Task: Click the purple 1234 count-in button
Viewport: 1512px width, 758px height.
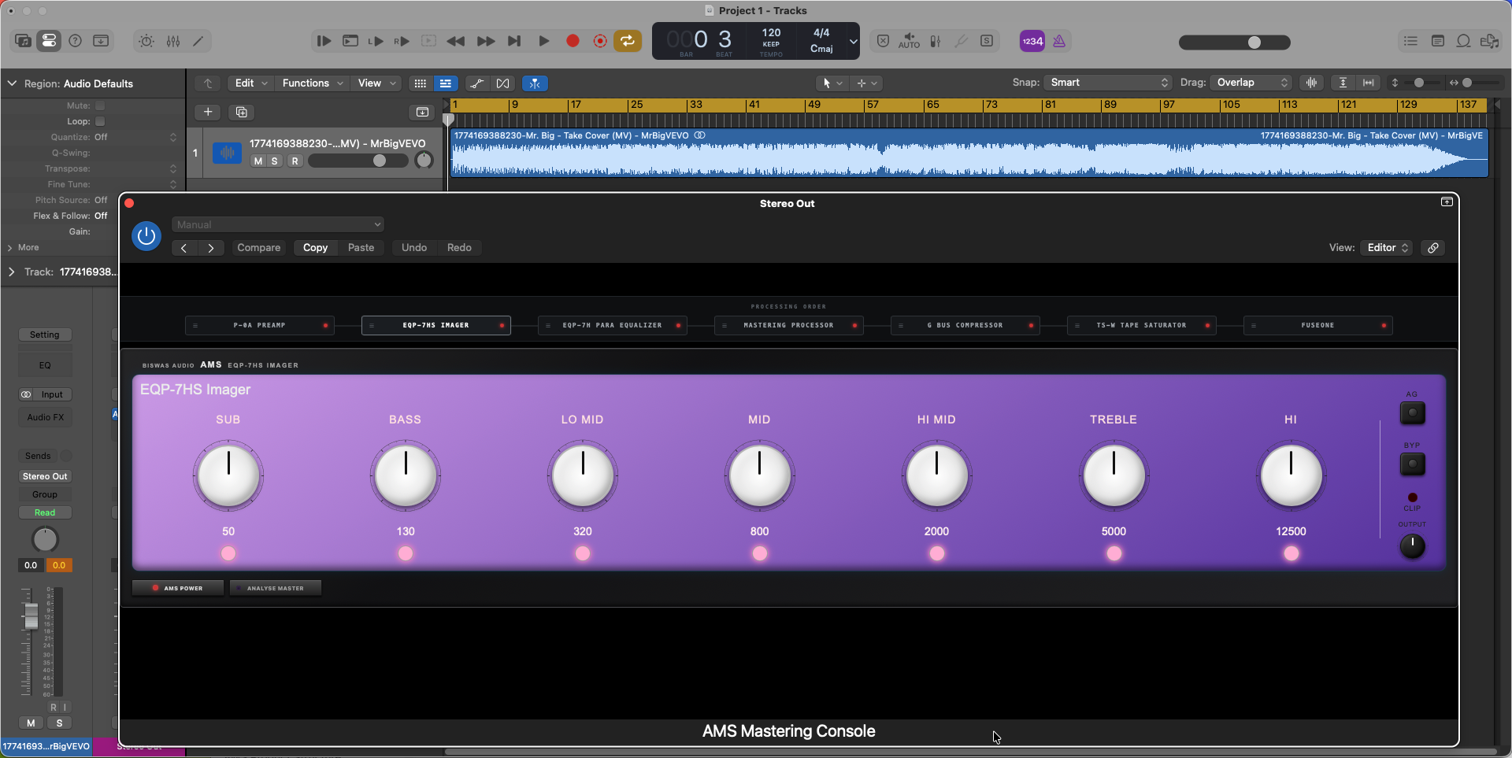Action: point(1032,41)
